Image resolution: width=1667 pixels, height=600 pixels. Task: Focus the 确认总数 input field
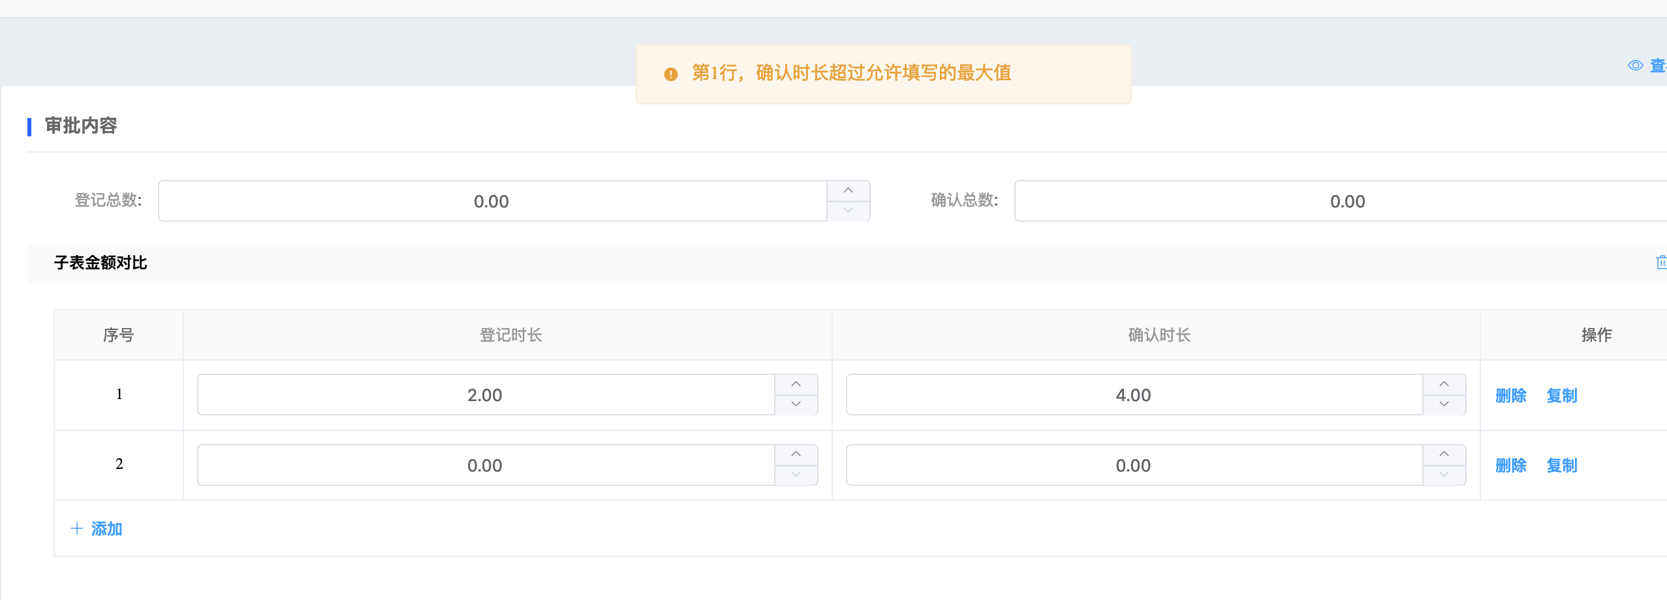[x=1347, y=201]
